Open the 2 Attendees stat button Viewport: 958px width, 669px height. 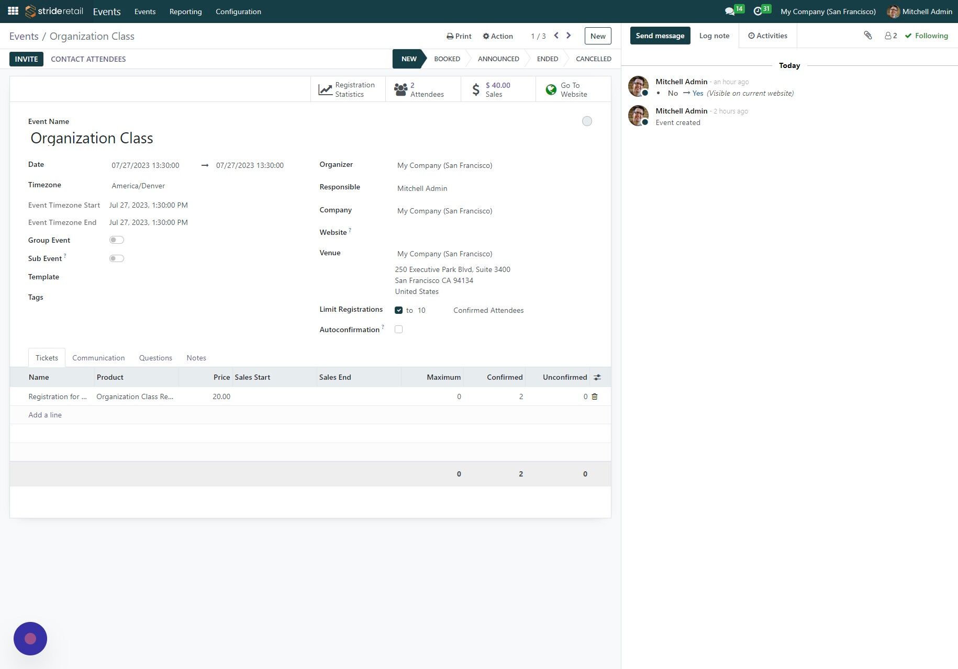point(423,89)
